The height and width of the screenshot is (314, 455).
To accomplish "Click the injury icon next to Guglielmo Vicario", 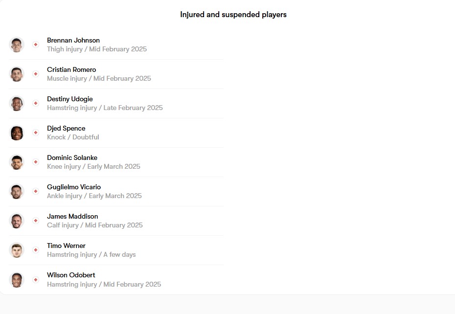I will [x=35, y=191].
